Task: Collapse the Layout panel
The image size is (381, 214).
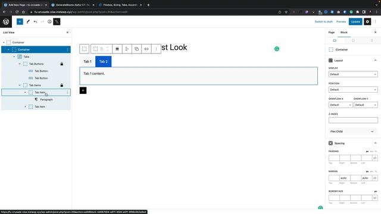Action: [x=375, y=61]
